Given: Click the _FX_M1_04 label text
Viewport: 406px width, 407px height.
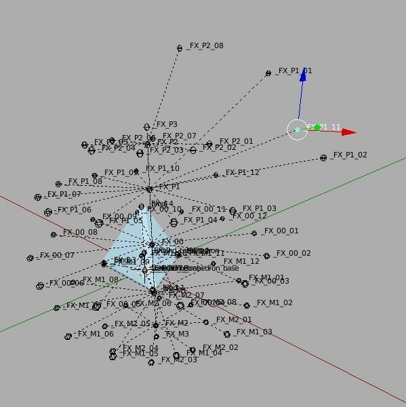Looking at the screenshot, I should click(204, 353).
